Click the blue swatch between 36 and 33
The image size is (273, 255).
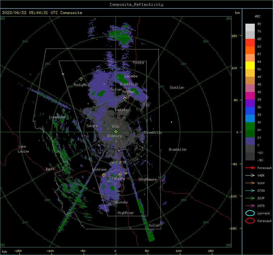(x=250, y=111)
